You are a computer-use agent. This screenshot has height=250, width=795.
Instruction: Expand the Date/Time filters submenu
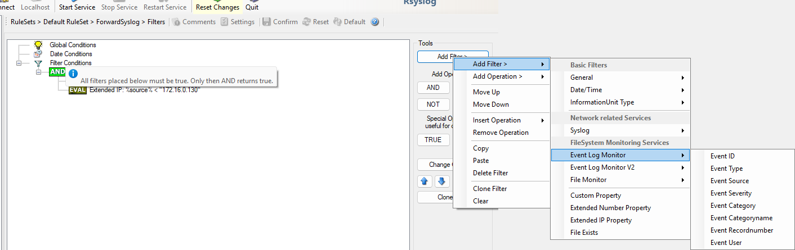click(x=620, y=90)
